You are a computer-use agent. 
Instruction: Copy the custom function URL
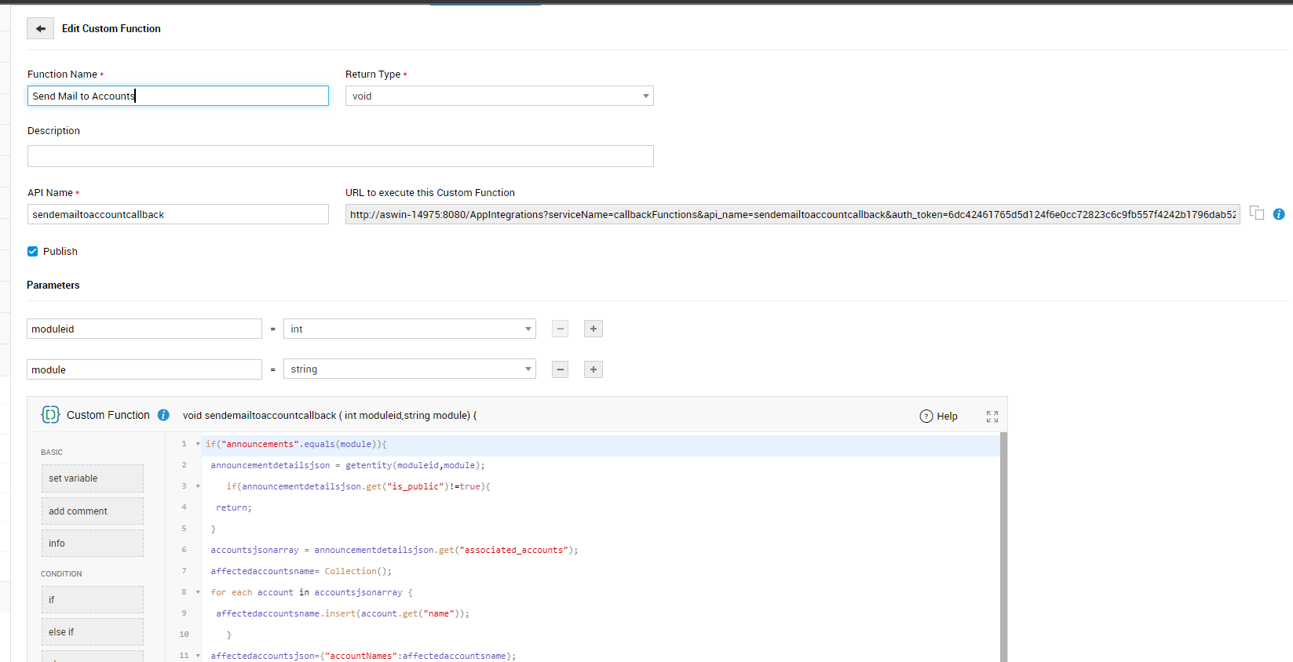point(1256,213)
